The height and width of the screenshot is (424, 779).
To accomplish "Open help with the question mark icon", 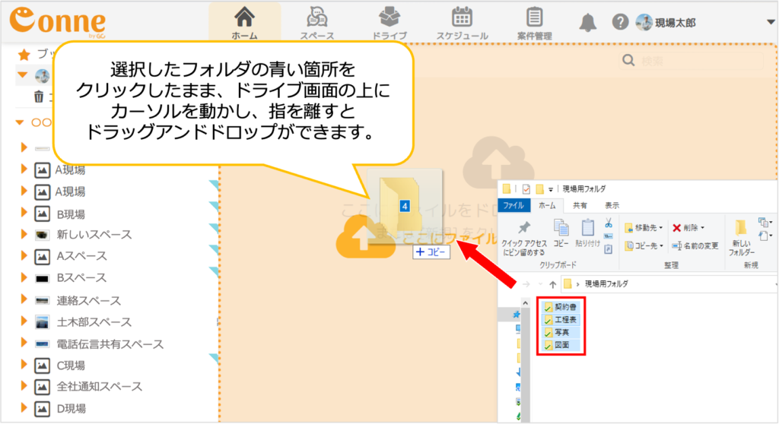I will 621,23.
